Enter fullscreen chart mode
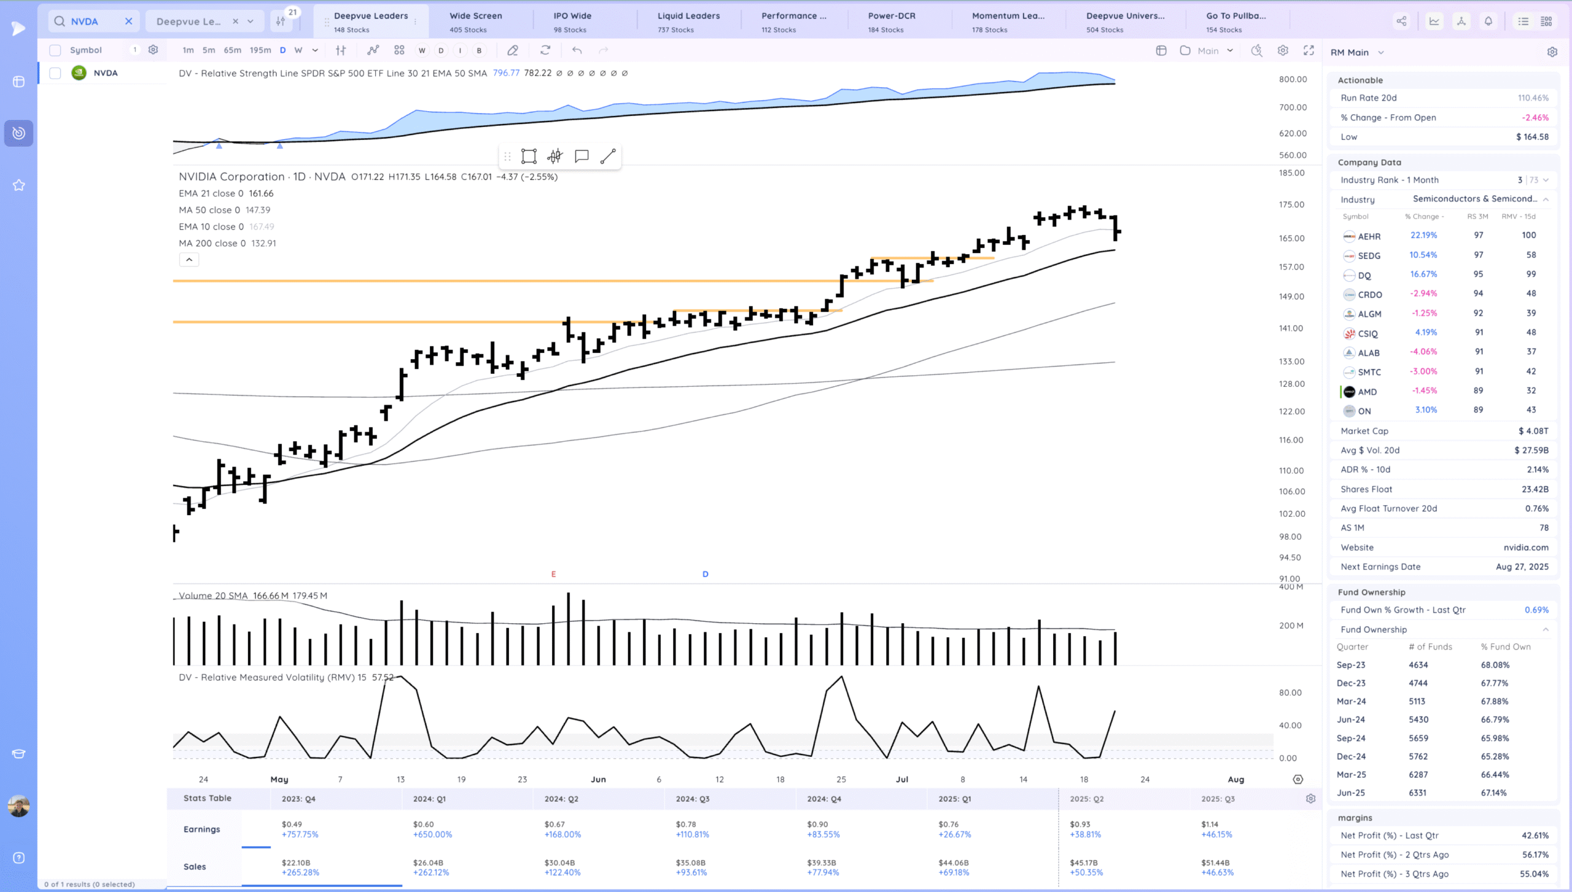 (x=1309, y=50)
